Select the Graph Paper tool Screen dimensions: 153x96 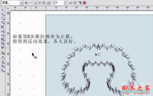pos(2,39)
